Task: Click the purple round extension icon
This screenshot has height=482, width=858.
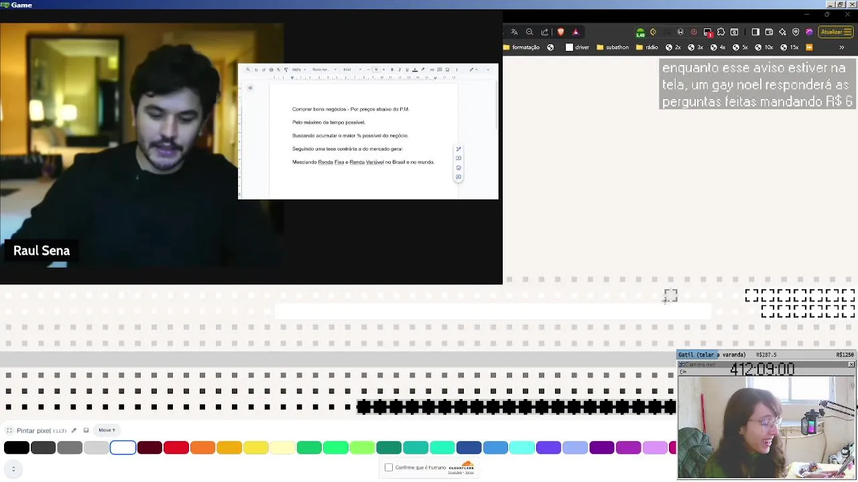Action: [x=809, y=31]
